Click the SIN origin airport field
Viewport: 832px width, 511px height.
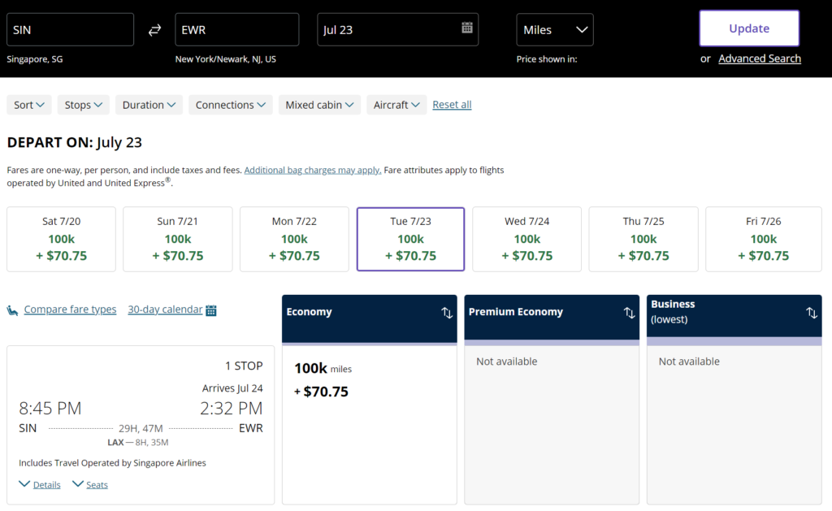pyautogui.click(x=70, y=30)
